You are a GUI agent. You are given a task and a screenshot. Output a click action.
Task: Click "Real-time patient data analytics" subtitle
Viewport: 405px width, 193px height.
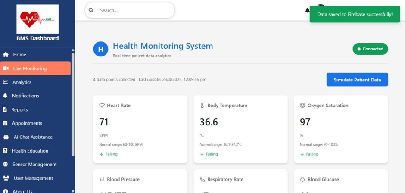click(142, 56)
